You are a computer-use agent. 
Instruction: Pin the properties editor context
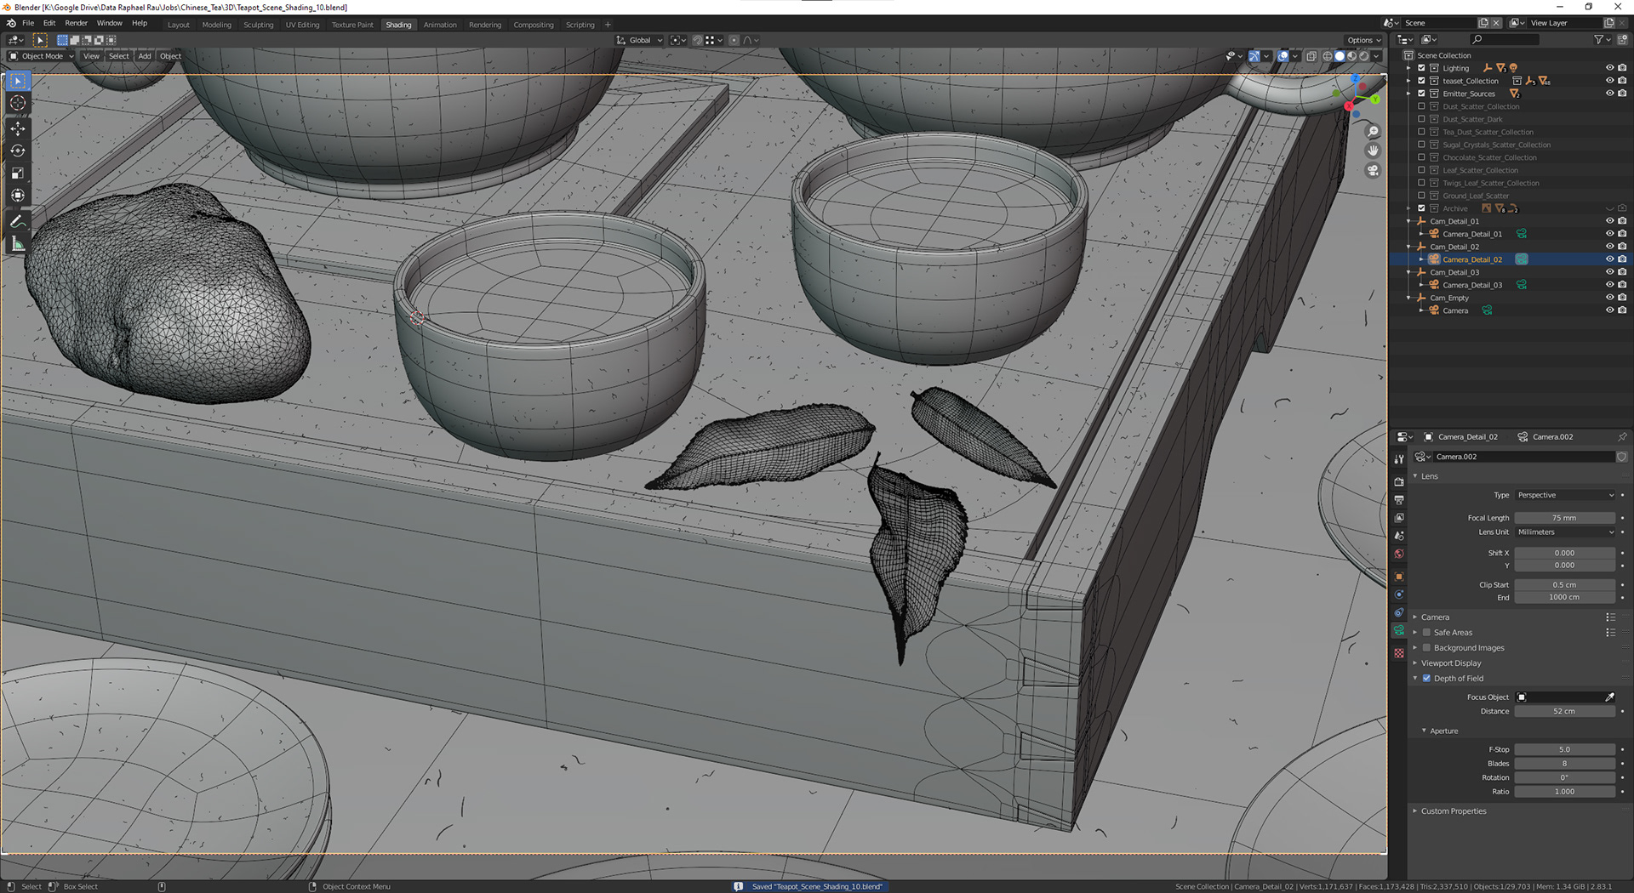point(1622,436)
